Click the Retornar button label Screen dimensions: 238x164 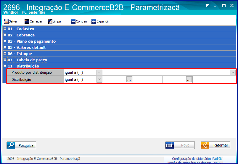[221, 145]
